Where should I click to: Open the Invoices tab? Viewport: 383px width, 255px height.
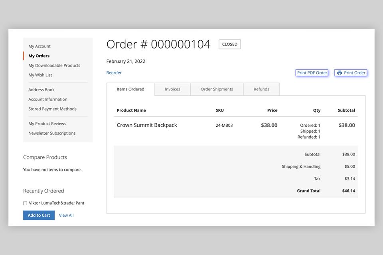[172, 89]
